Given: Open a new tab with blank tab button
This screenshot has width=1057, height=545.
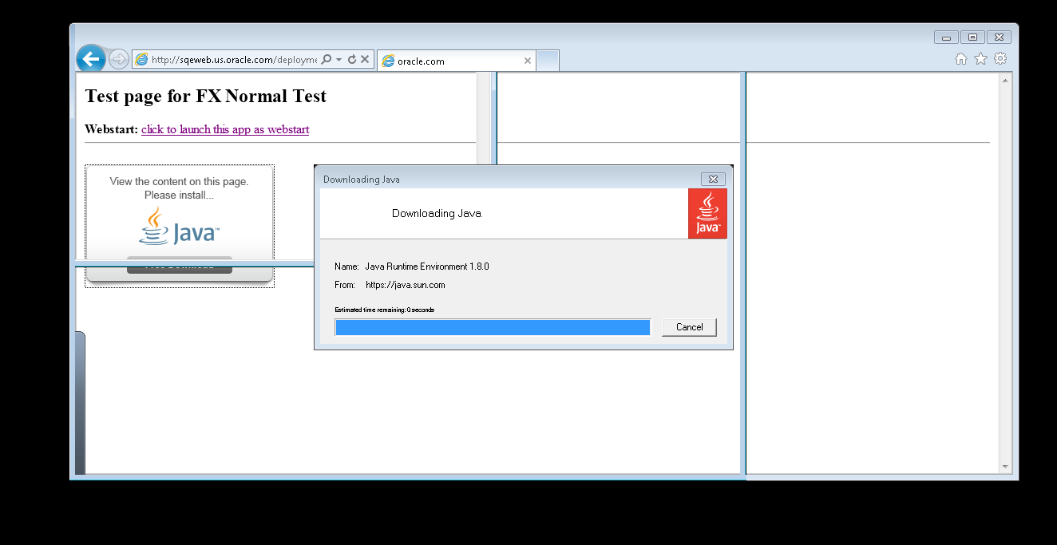Looking at the screenshot, I should coord(548,61).
